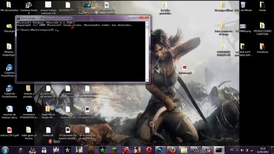This screenshot has width=274, height=154.
Task: Open the Inside desktop folder
Action: click(262, 7)
